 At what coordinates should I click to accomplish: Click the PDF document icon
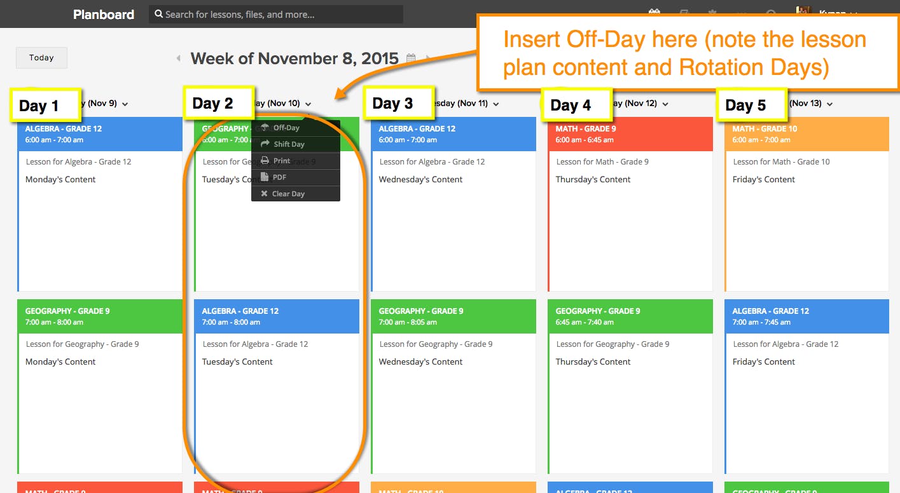265,177
